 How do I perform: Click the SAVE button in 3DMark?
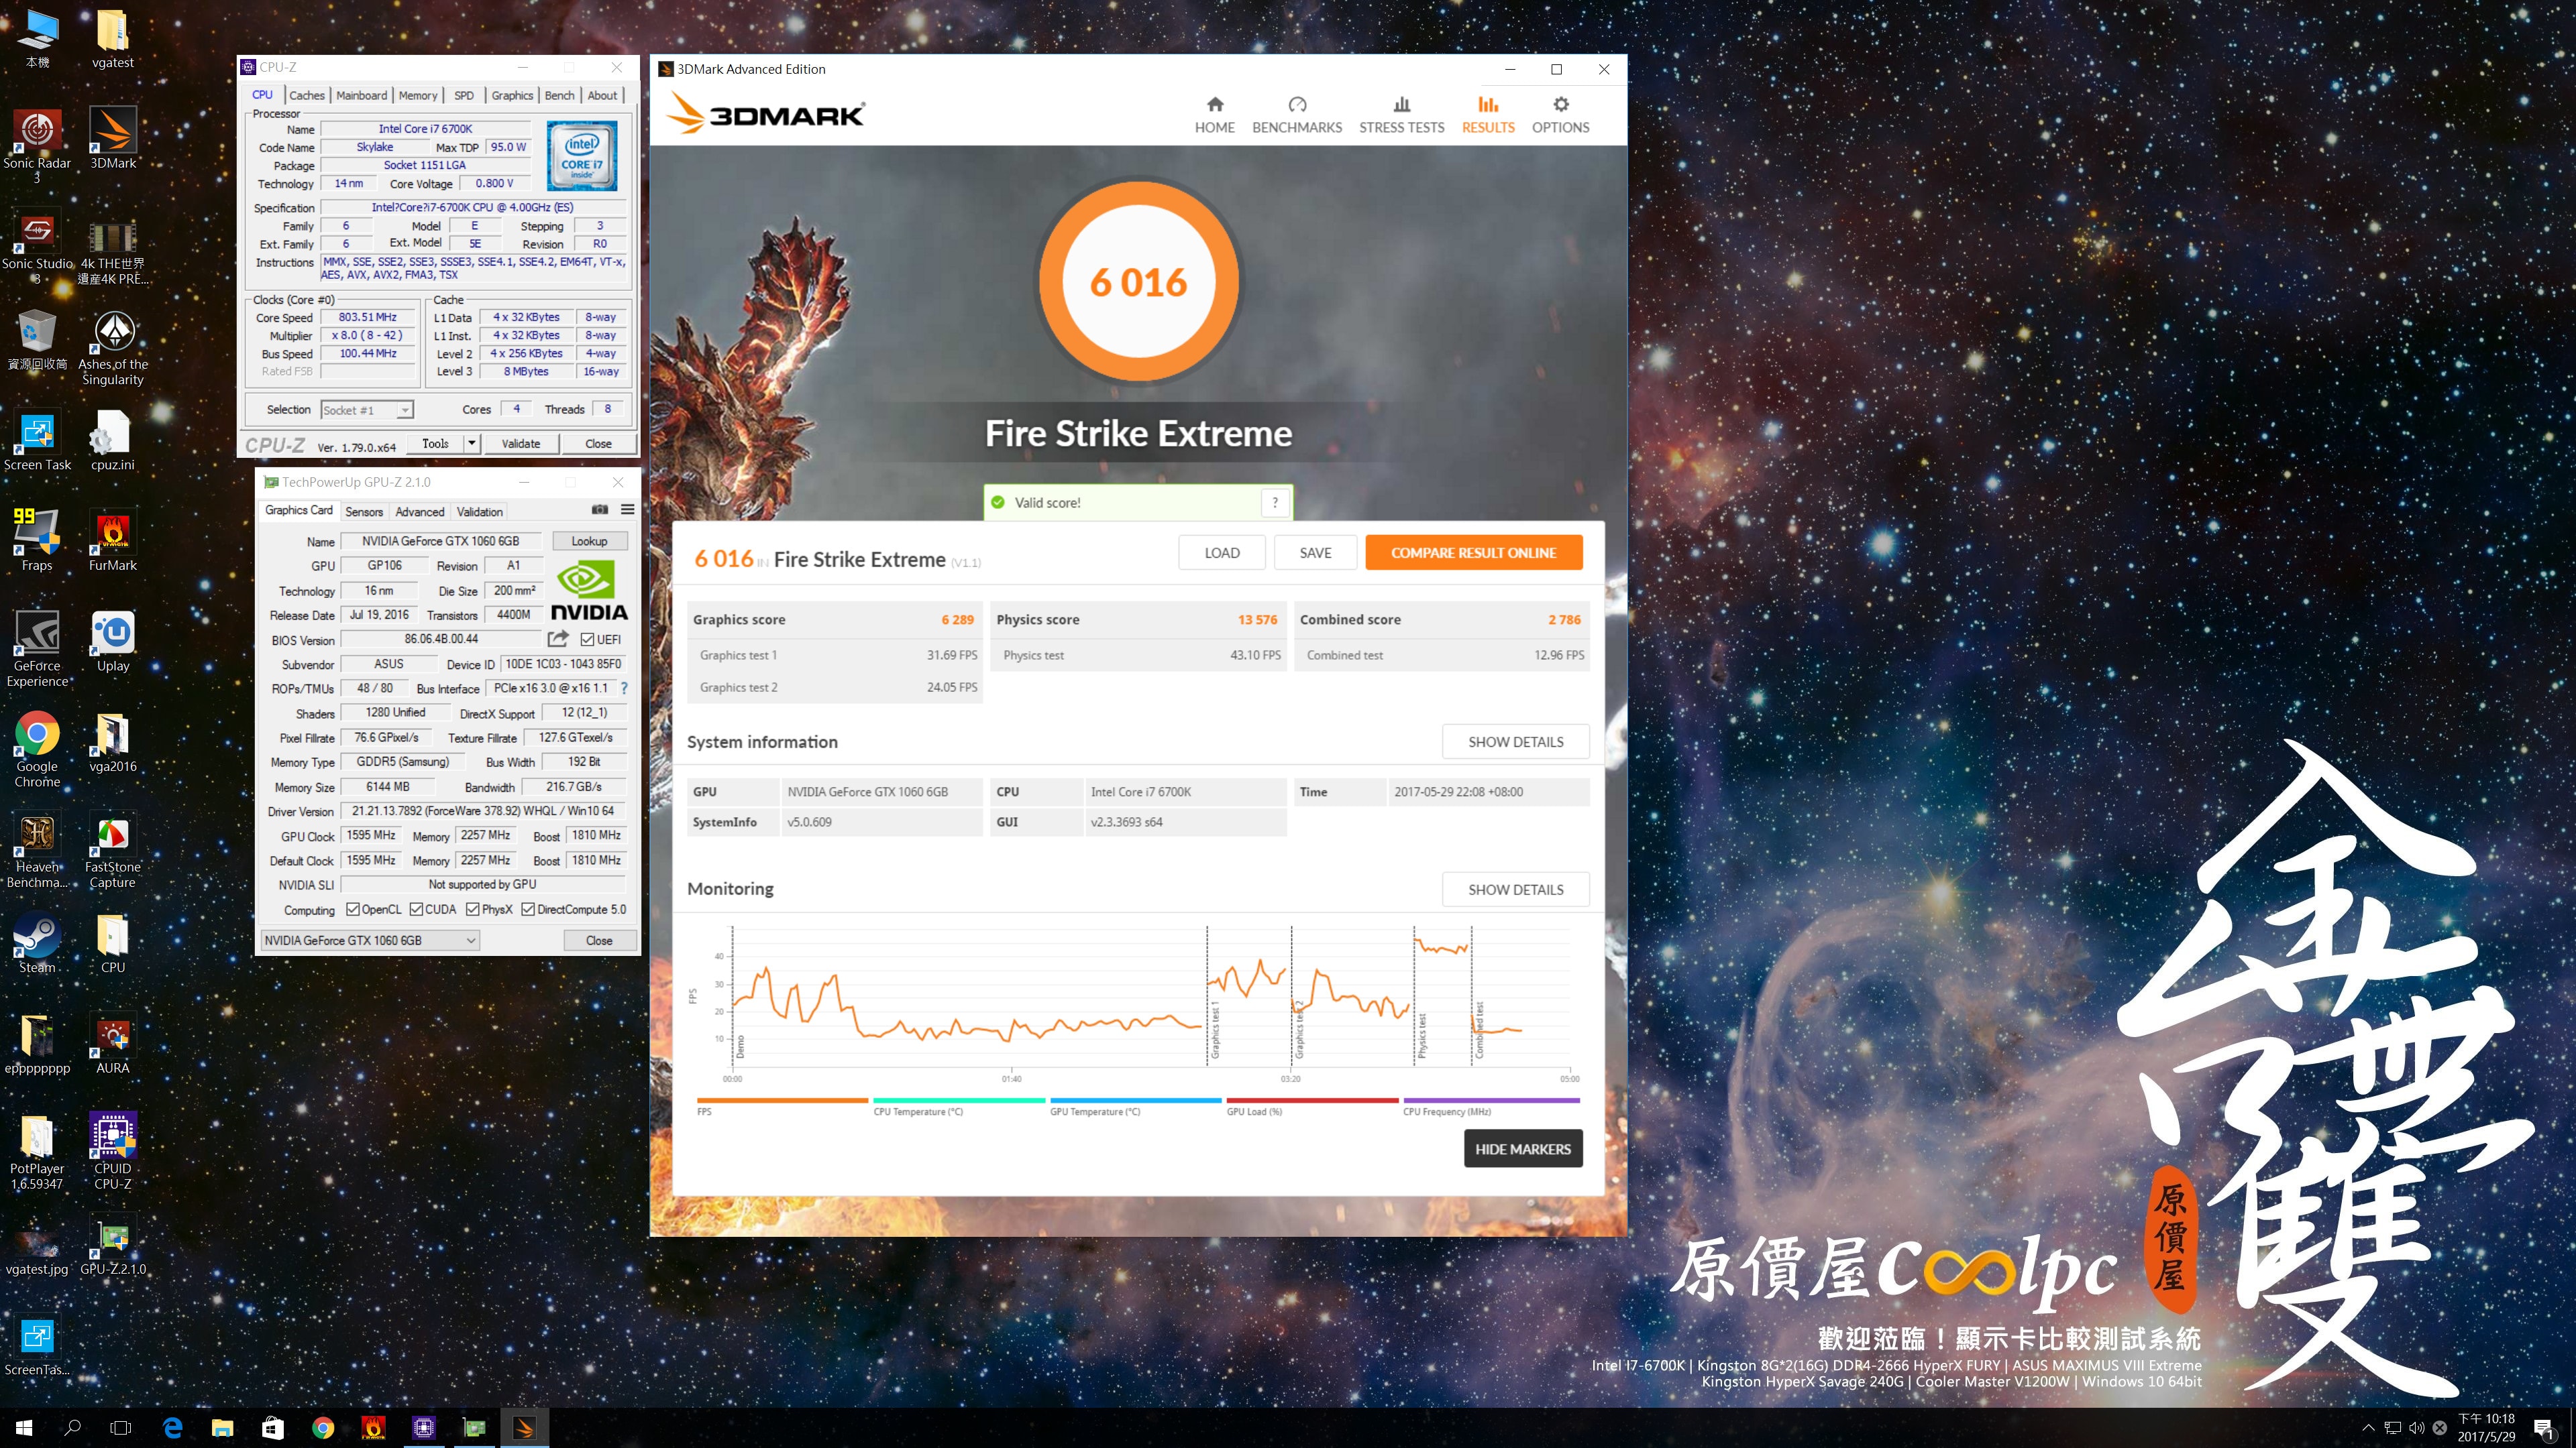[1315, 552]
